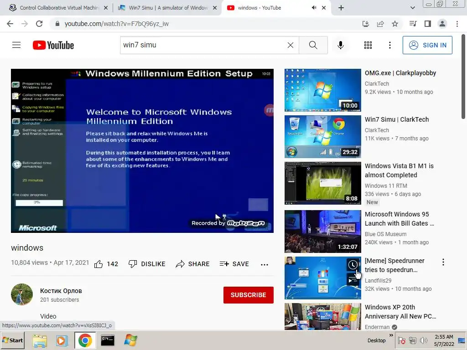
Task: Go back with browser back arrow
Action: tap(10, 24)
